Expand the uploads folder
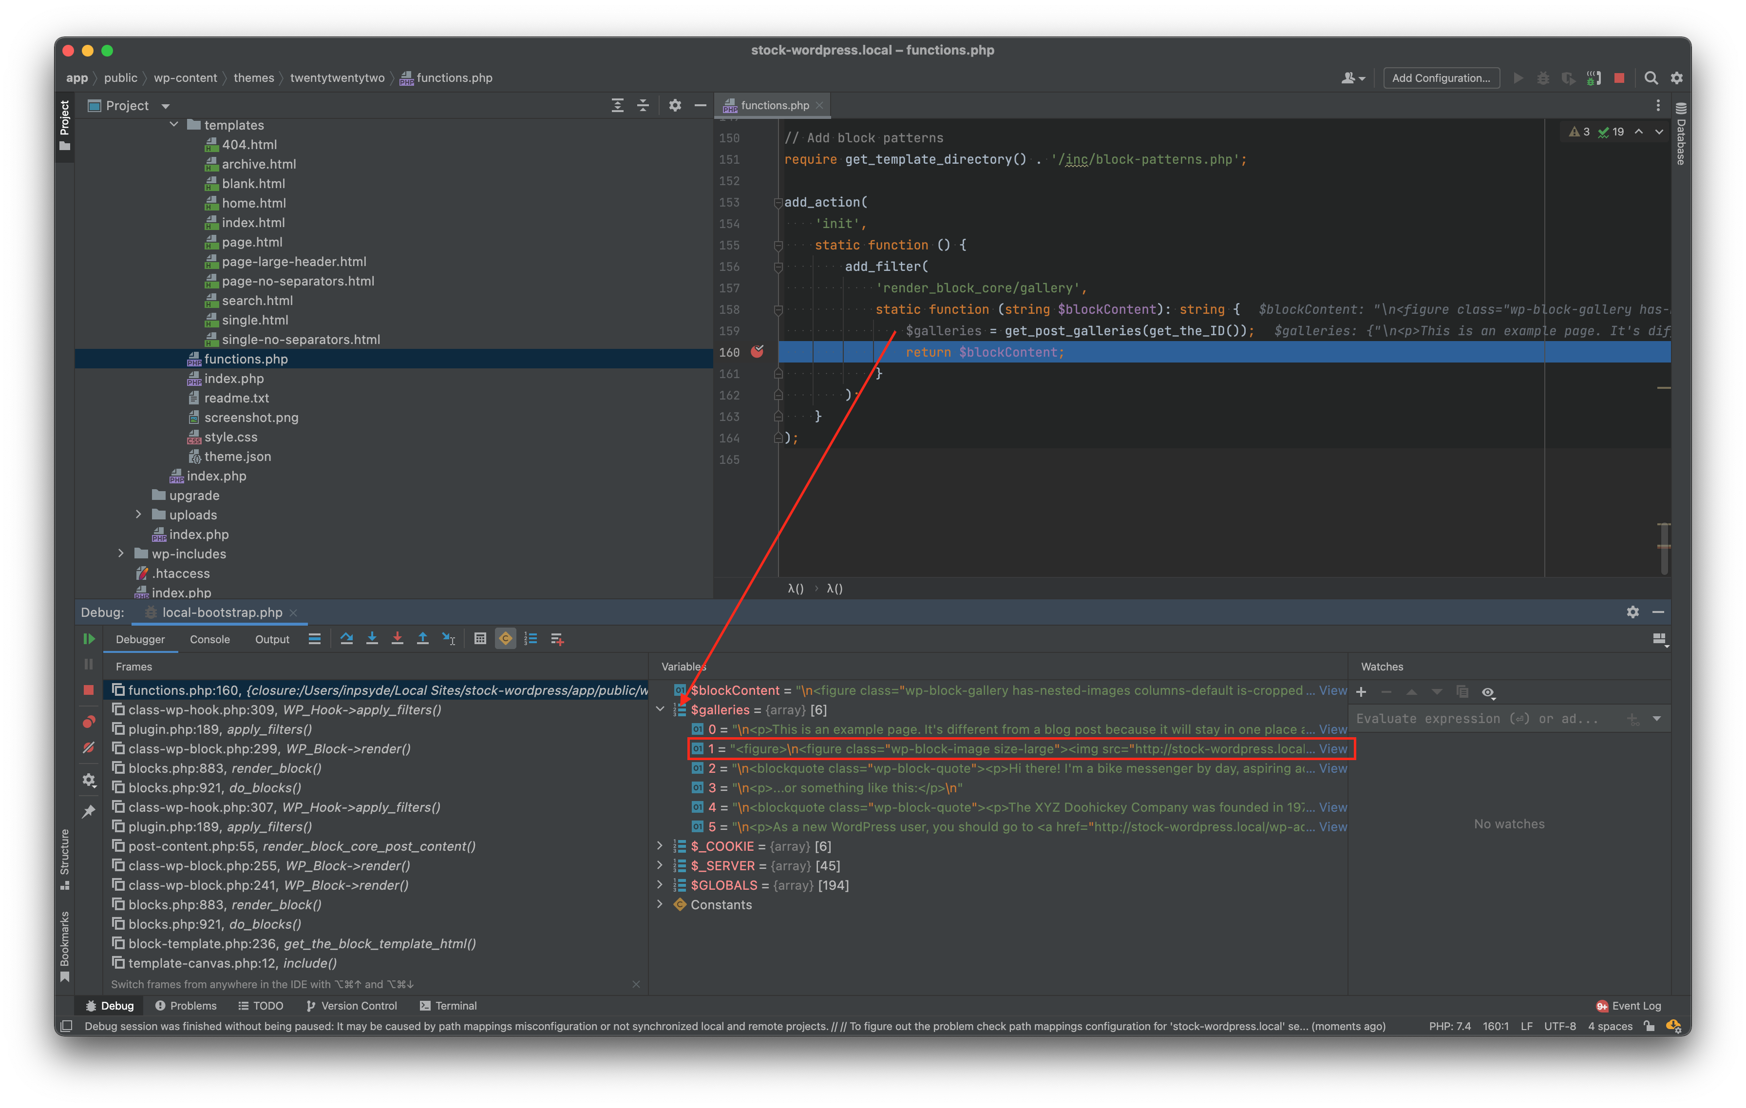 pyautogui.click(x=138, y=514)
